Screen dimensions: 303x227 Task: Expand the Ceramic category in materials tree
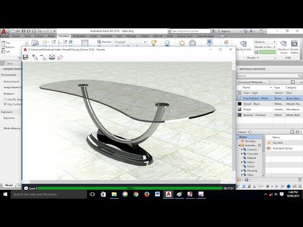point(242,149)
